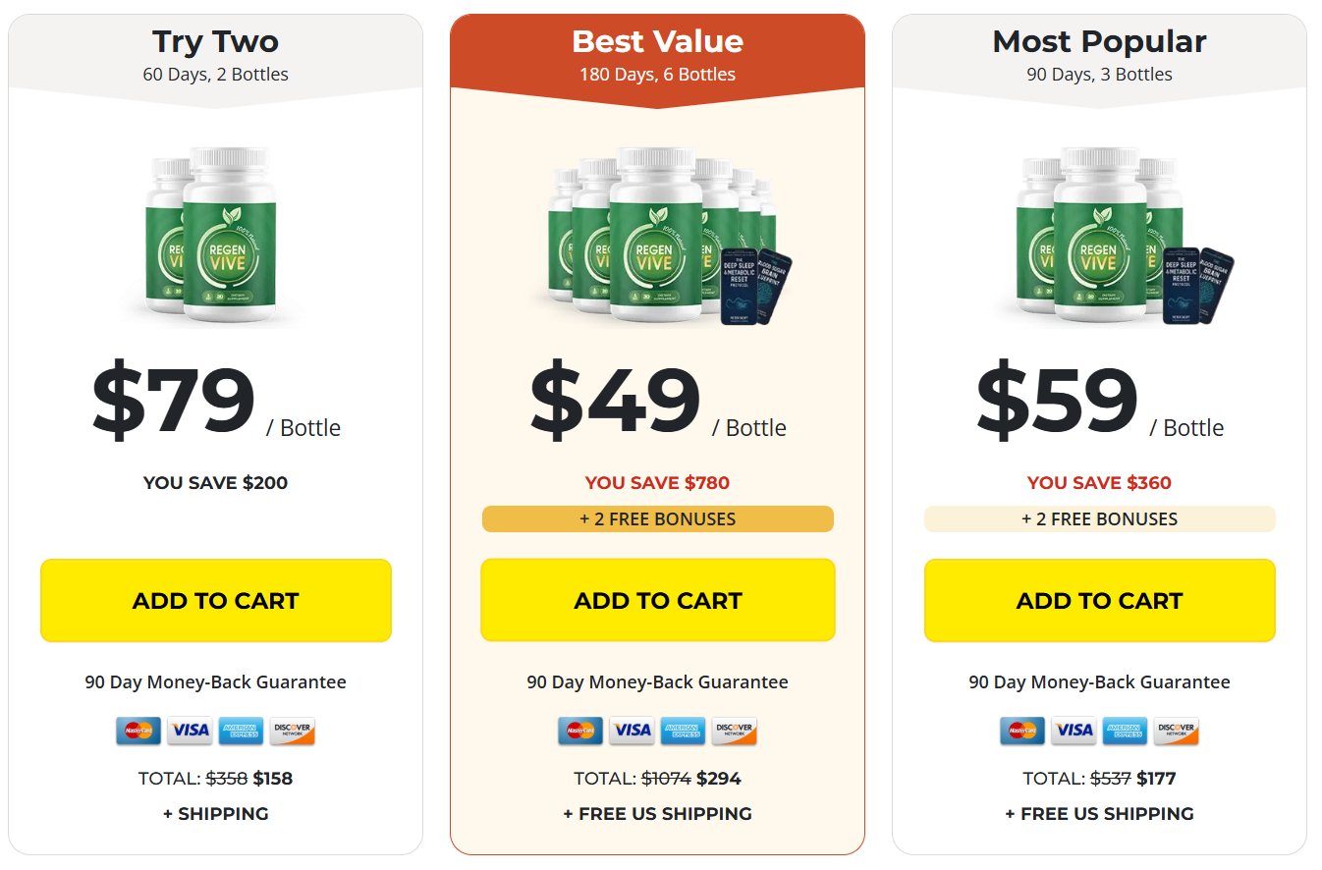This screenshot has width=1322, height=870.
Task: Select the Most Popular header
Action: (1100, 54)
